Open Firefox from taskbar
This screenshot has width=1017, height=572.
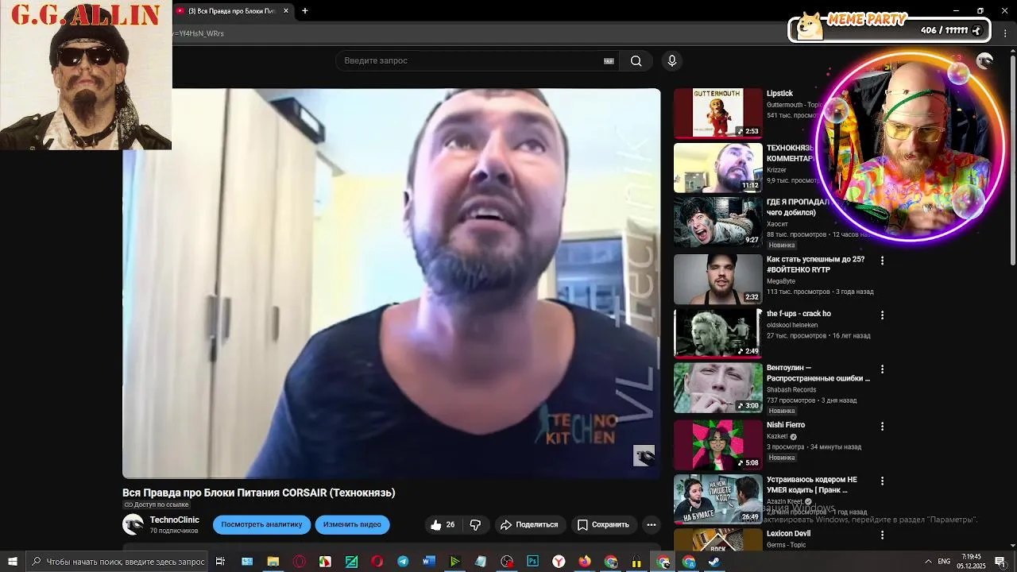point(585,562)
